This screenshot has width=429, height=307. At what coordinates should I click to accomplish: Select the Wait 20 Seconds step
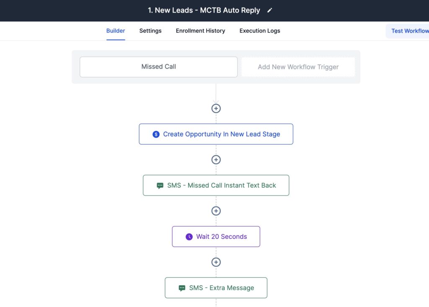click(221, 237)
